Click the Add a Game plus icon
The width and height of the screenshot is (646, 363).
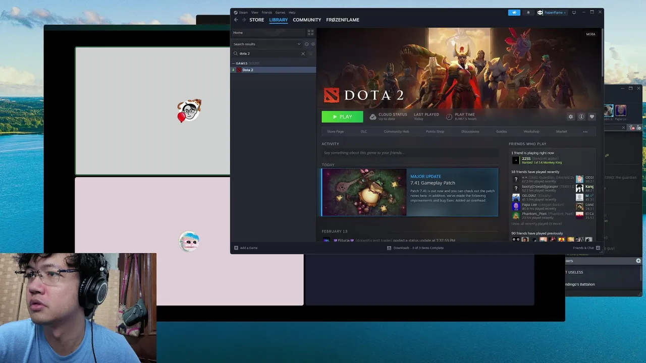coord(236,248)
